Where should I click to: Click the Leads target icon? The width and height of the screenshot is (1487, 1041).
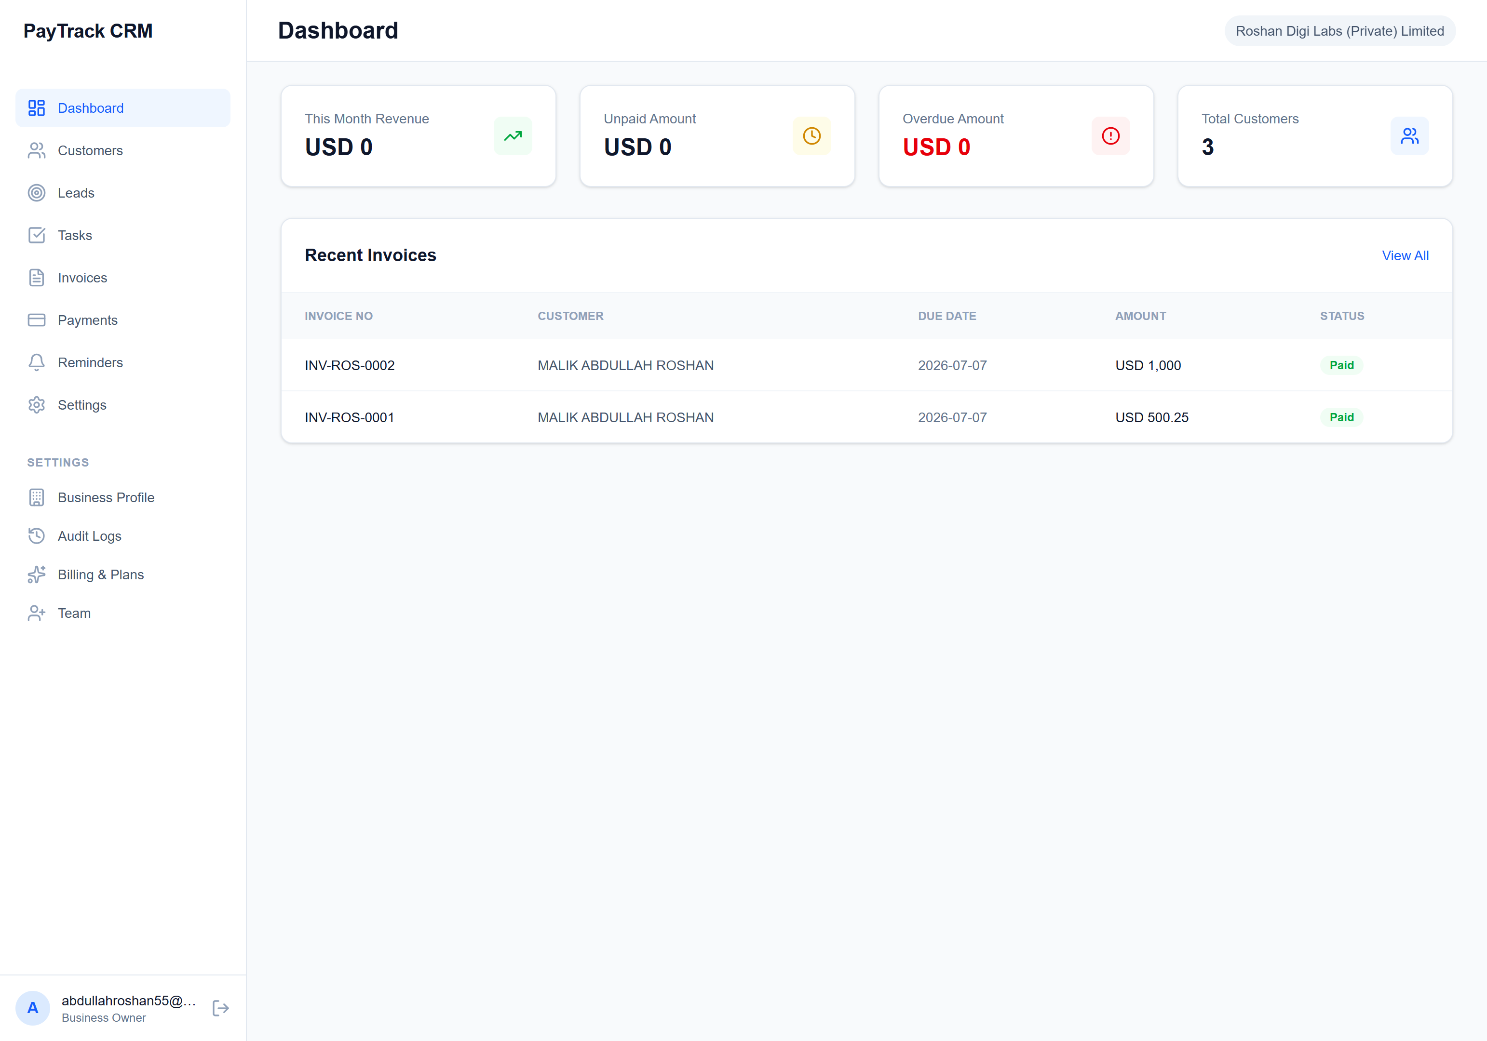click(36, 193)
